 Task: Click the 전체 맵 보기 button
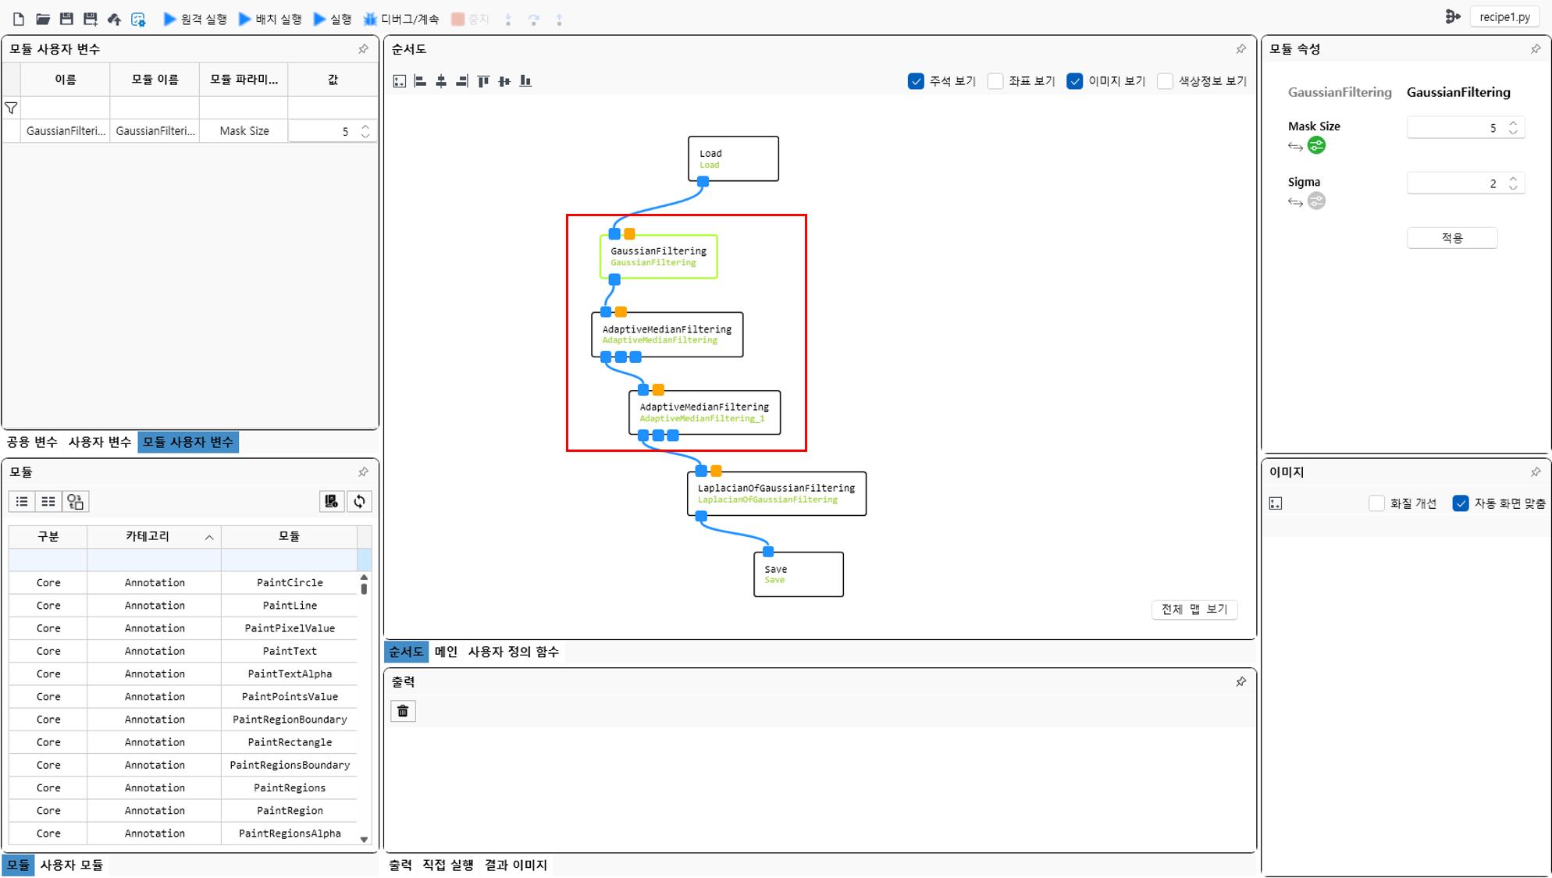click(x=1194, y=610)
